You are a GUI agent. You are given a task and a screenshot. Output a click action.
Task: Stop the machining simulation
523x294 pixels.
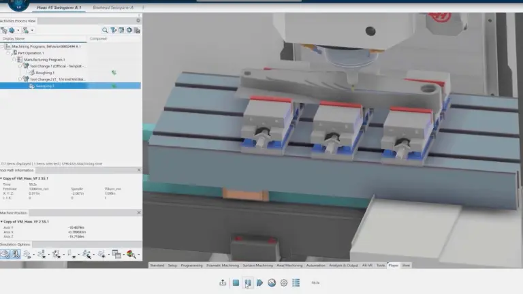(236, 282)
